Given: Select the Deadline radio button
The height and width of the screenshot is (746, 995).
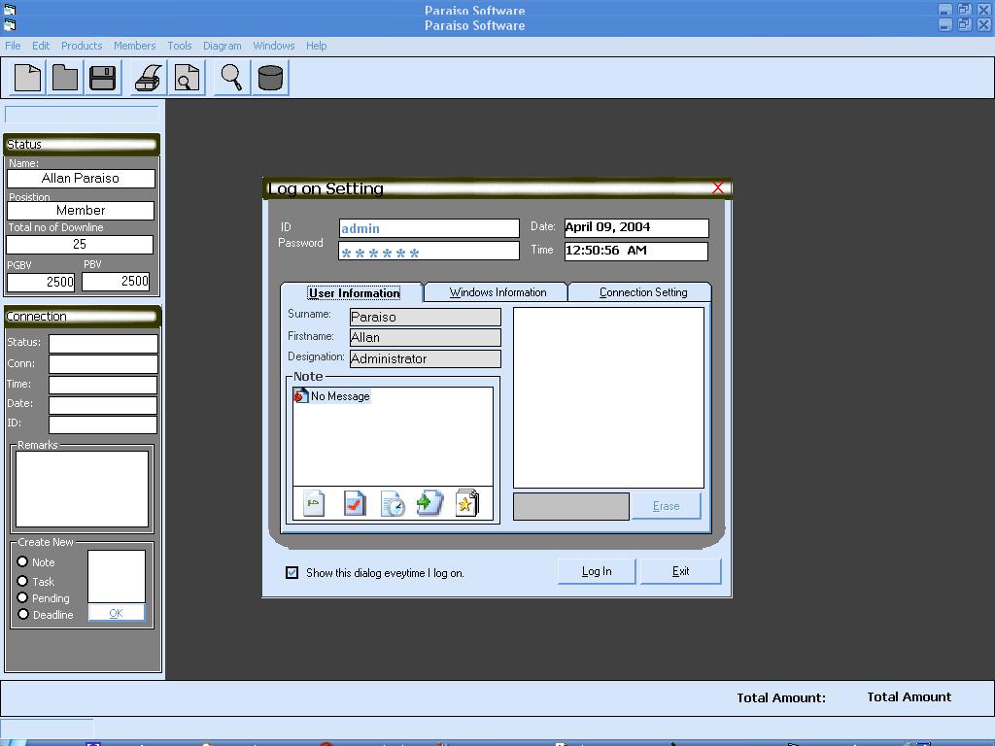Looking at the screenshot, I should pos(23,614).
